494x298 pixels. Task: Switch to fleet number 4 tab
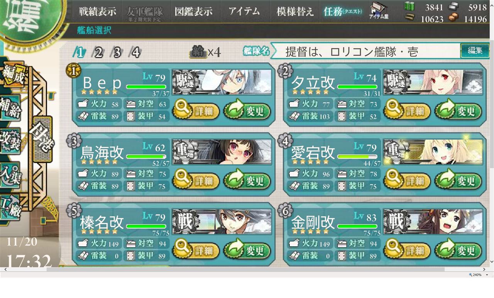click(135, 52)
